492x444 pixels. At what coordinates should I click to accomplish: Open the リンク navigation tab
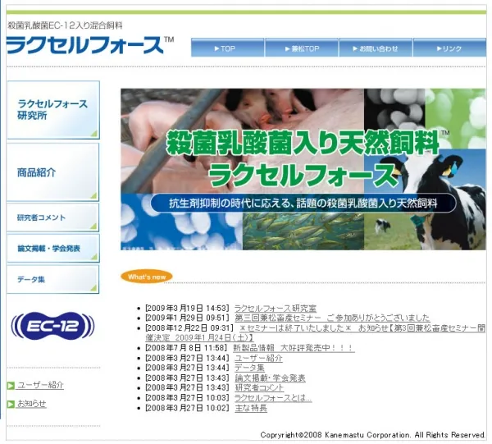click(449, 48)
